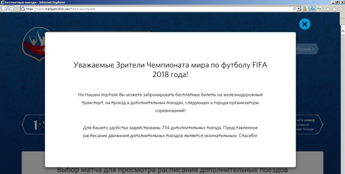Show the security lock report icon
This screenshot has height=174, width=345.
tap(305, 9)
